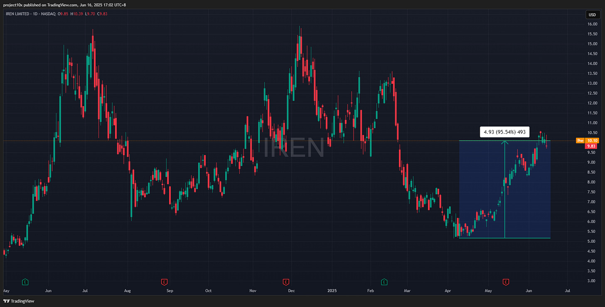Open the red earnings marker before Dec
This screenshot has width=605, height=307.
pyautogui.click(x=286, y=282)
